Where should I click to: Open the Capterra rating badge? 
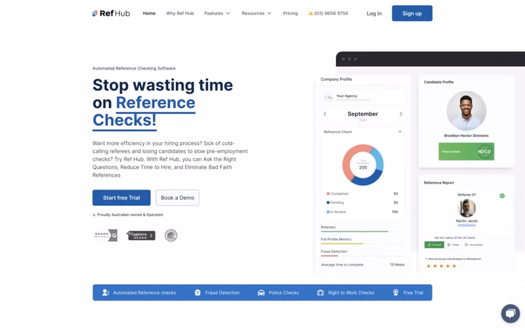point(141,236)
